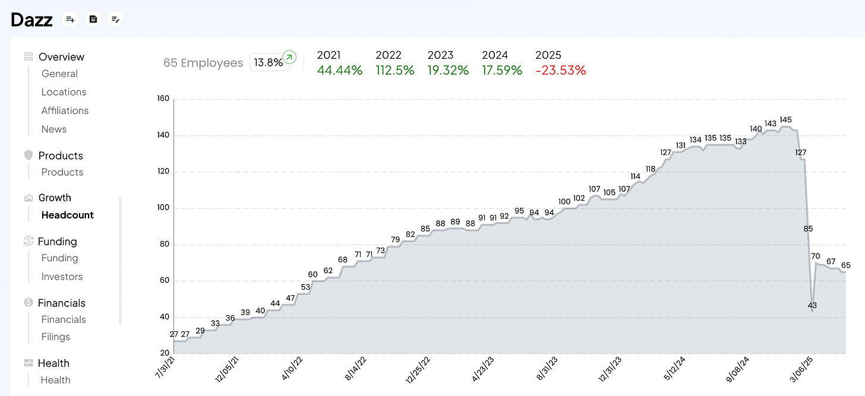Click the 2022 growth value 112.5%
Image resolution: width=865 pixels, height=396 pixels.
(x=395, y=70)
